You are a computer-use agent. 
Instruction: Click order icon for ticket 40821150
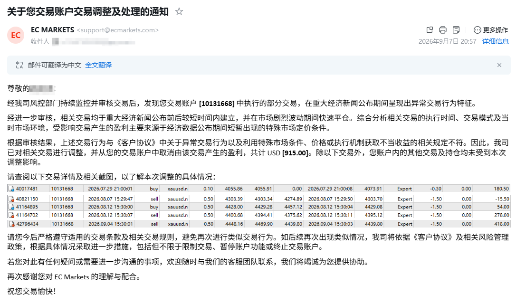11,199
